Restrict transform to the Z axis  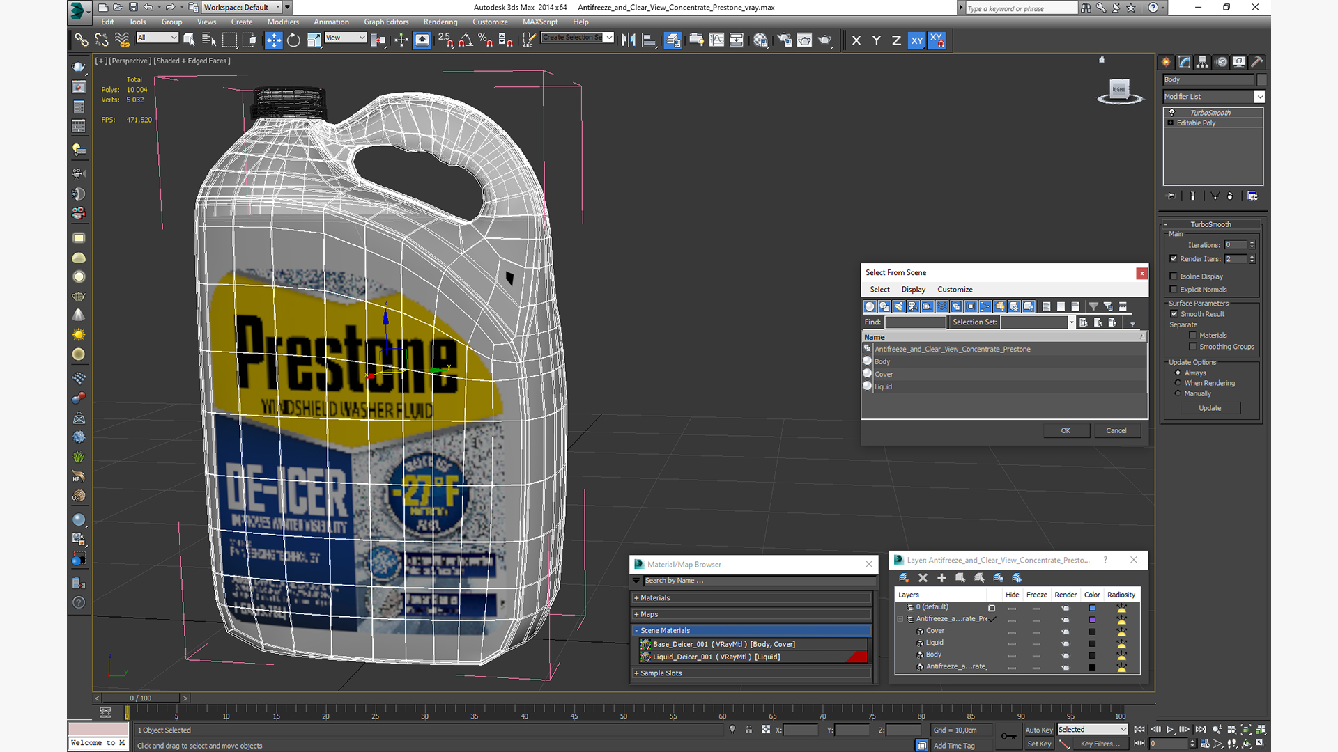point(896,40)
